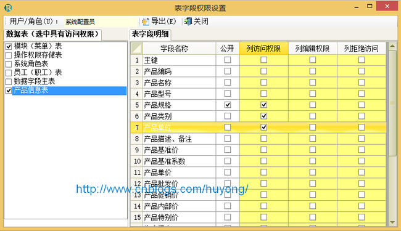This screenshot has height=231, width=401.
Task: Check the 系统角色表 checkbox
Action: [9, 64]
